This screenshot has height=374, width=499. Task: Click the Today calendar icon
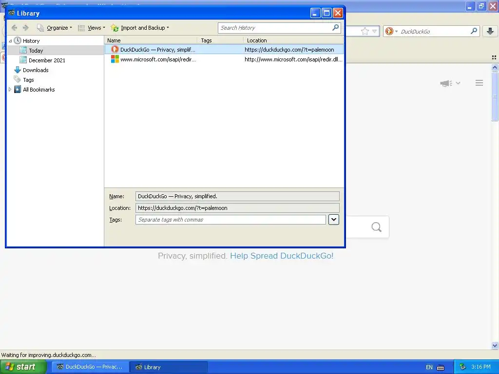click(23, 50)
